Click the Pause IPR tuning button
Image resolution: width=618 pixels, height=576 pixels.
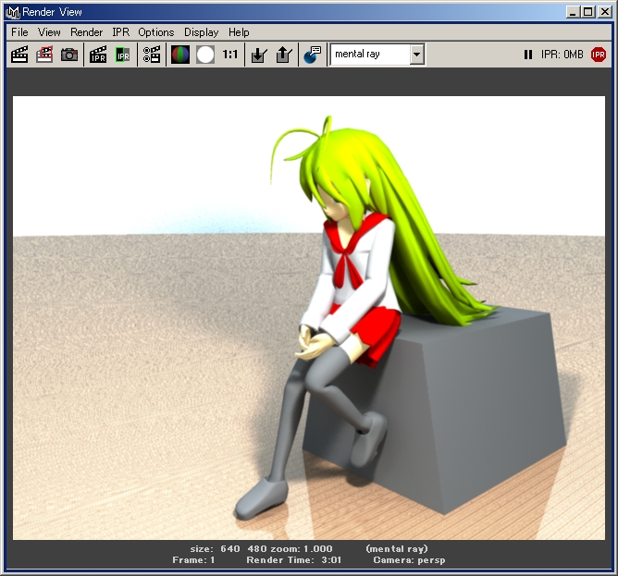pos(528,55)
